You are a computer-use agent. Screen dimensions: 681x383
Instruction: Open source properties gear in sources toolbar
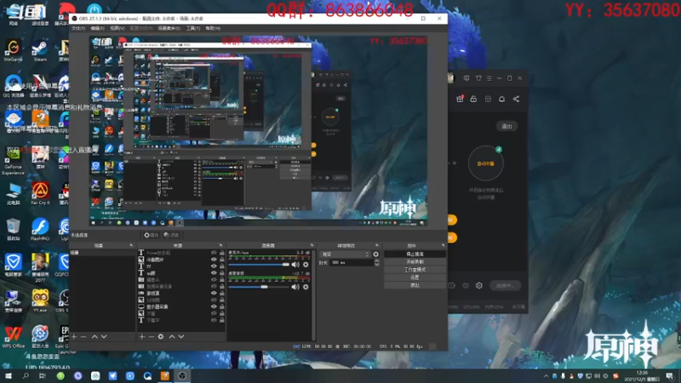161,336
